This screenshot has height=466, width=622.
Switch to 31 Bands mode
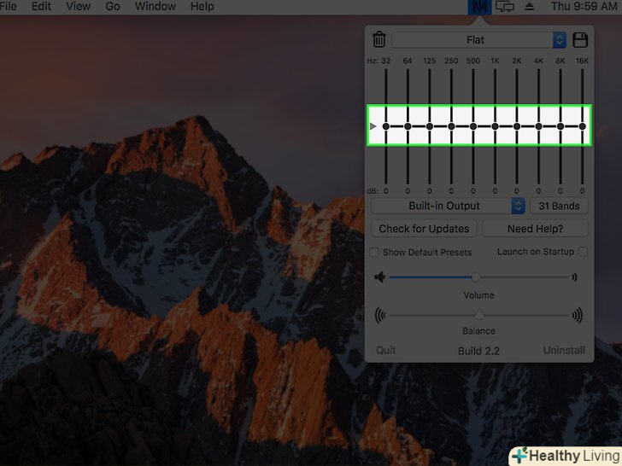559,206
